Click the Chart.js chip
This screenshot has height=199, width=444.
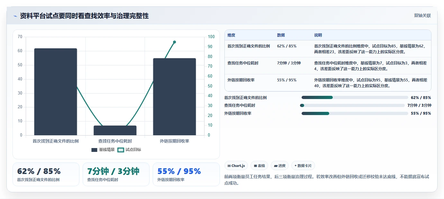tap(236, 166)
